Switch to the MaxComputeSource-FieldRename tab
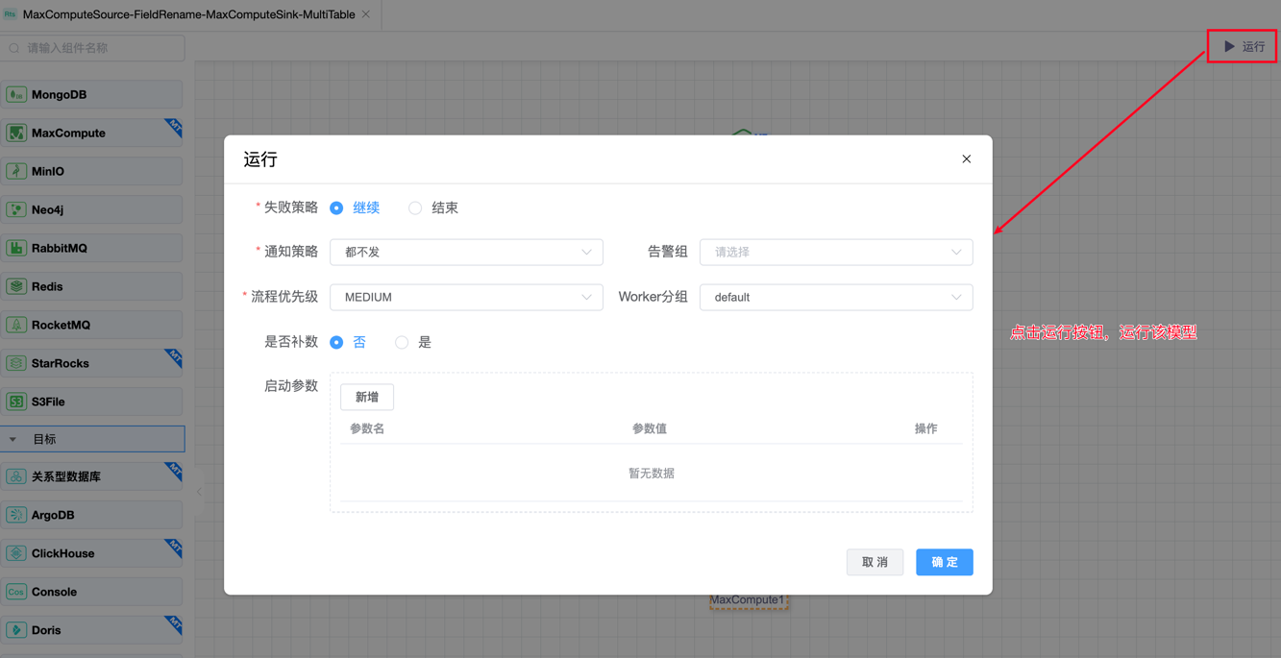The width and height of the screenshot is (1281, 658). [188, 14]
